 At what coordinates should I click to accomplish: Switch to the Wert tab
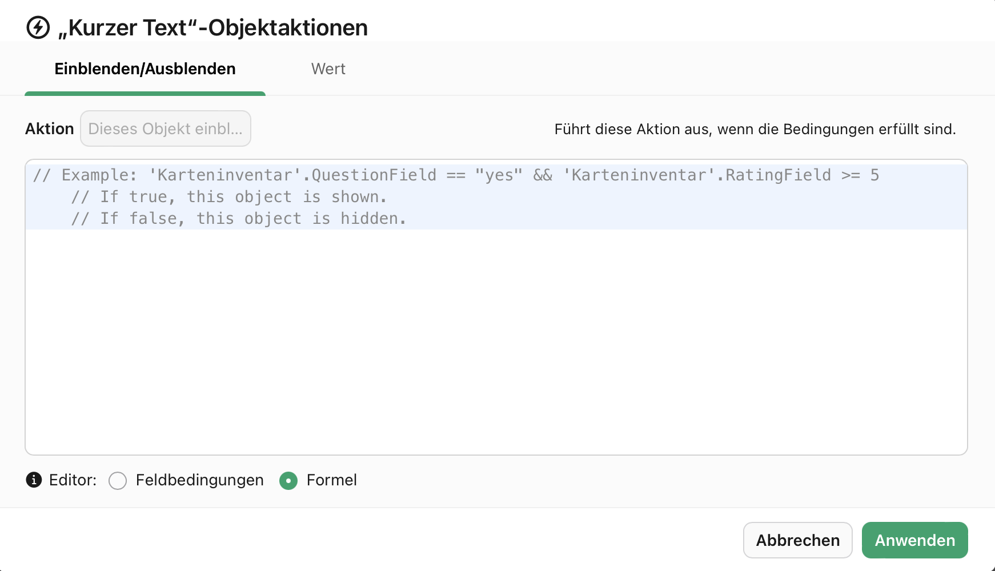328,69
